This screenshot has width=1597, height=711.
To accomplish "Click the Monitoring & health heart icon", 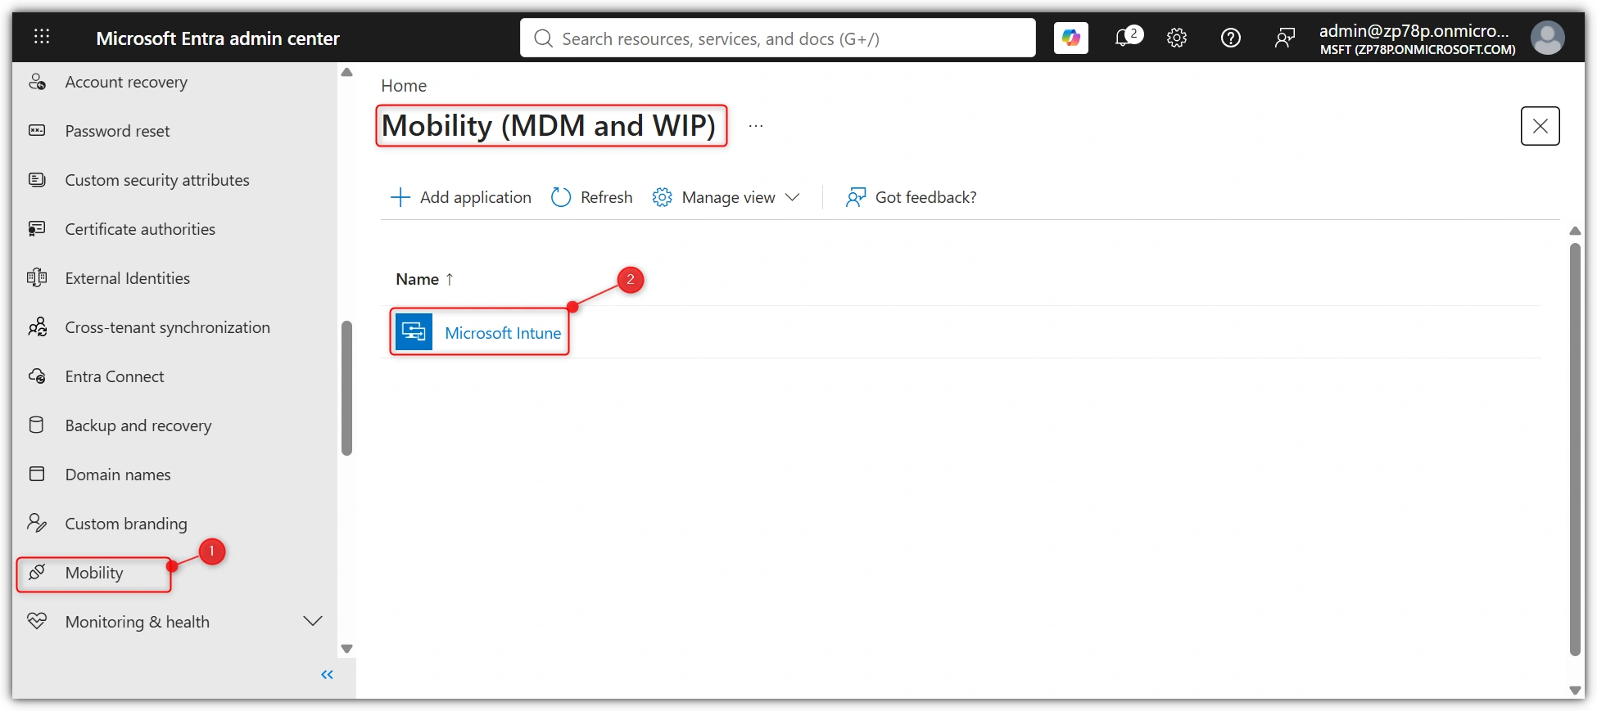I will pos(37,622).
